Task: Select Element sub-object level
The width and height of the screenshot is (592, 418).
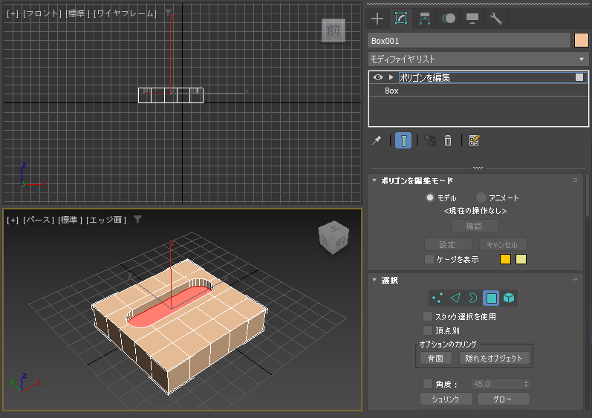Action: (509, 298)
